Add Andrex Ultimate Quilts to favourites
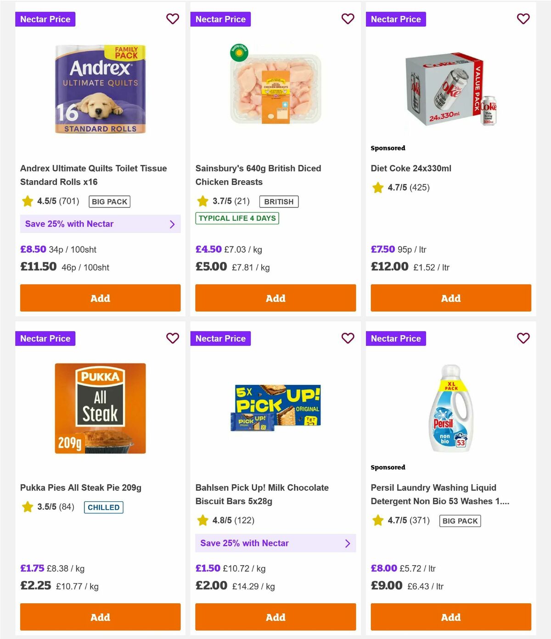 click(x=173, y=19)
